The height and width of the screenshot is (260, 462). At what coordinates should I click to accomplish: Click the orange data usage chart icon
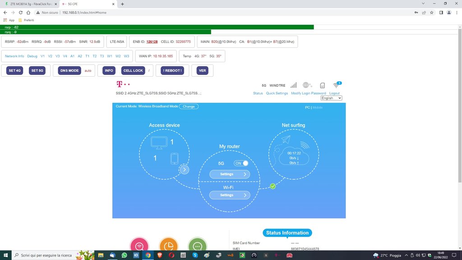(x=169, y=246)
